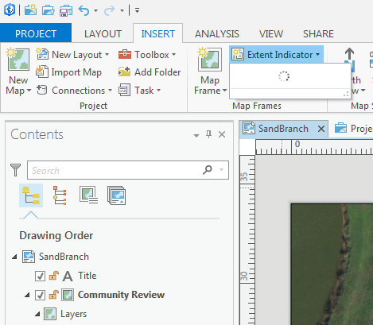Image resolution: width=373 pixels, height=325 pixels.
Task: Click the horizontal layout ruler
Action: [314, 147]
